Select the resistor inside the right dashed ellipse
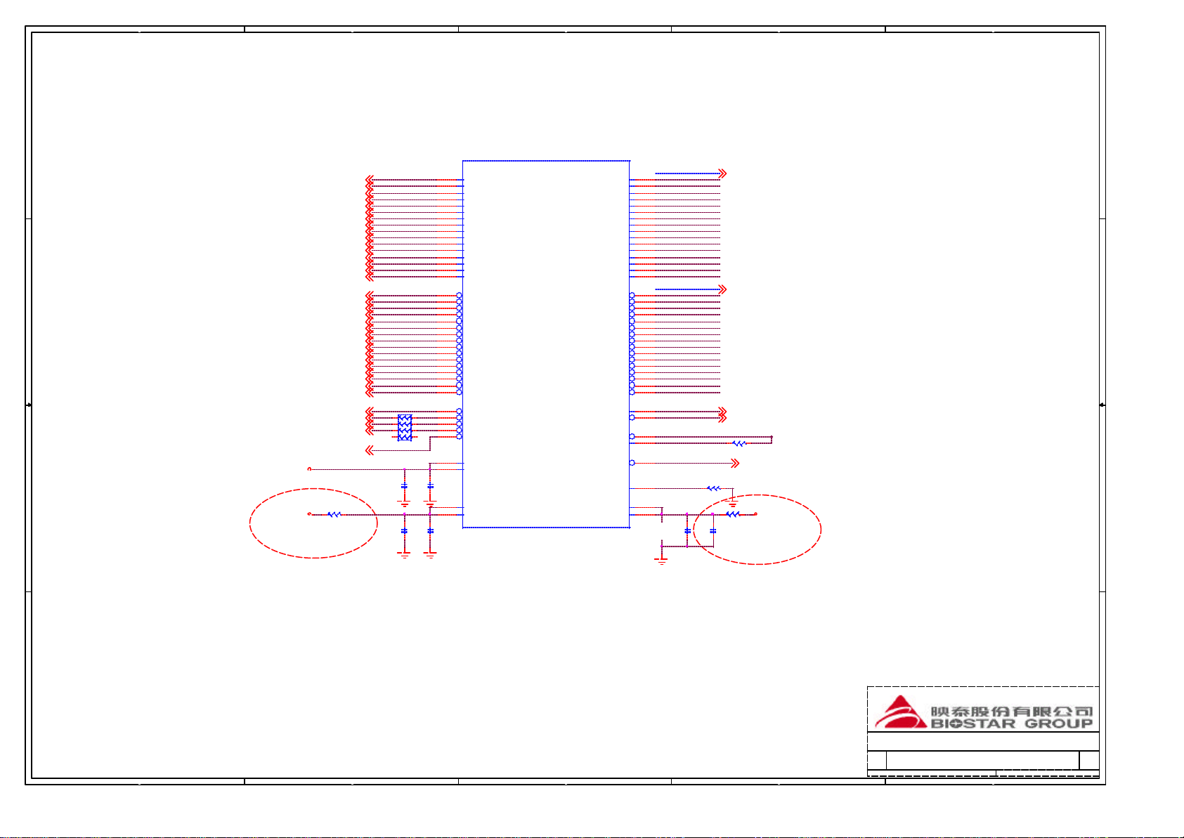The width and height of the screenshot is (1184, 838). click(x=733, y=514)
